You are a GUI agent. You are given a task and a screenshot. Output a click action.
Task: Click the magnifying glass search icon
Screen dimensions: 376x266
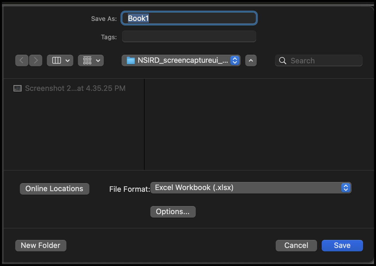point(283,61)
